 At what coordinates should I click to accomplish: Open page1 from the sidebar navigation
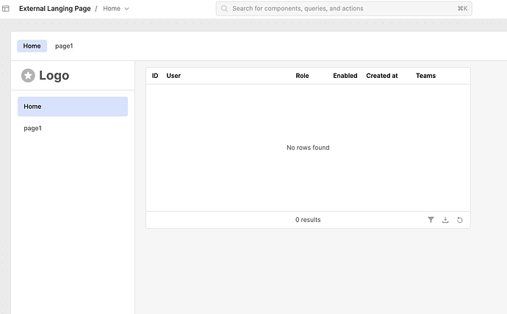click(33, 128)
